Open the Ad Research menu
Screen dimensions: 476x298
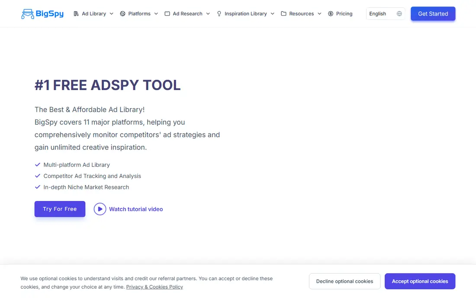pyautogui.click(x=187, y=14)
